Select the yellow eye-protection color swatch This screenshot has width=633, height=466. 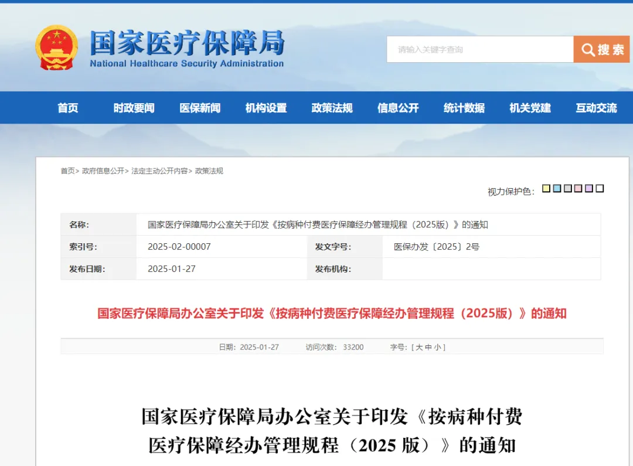pos(546,189)
